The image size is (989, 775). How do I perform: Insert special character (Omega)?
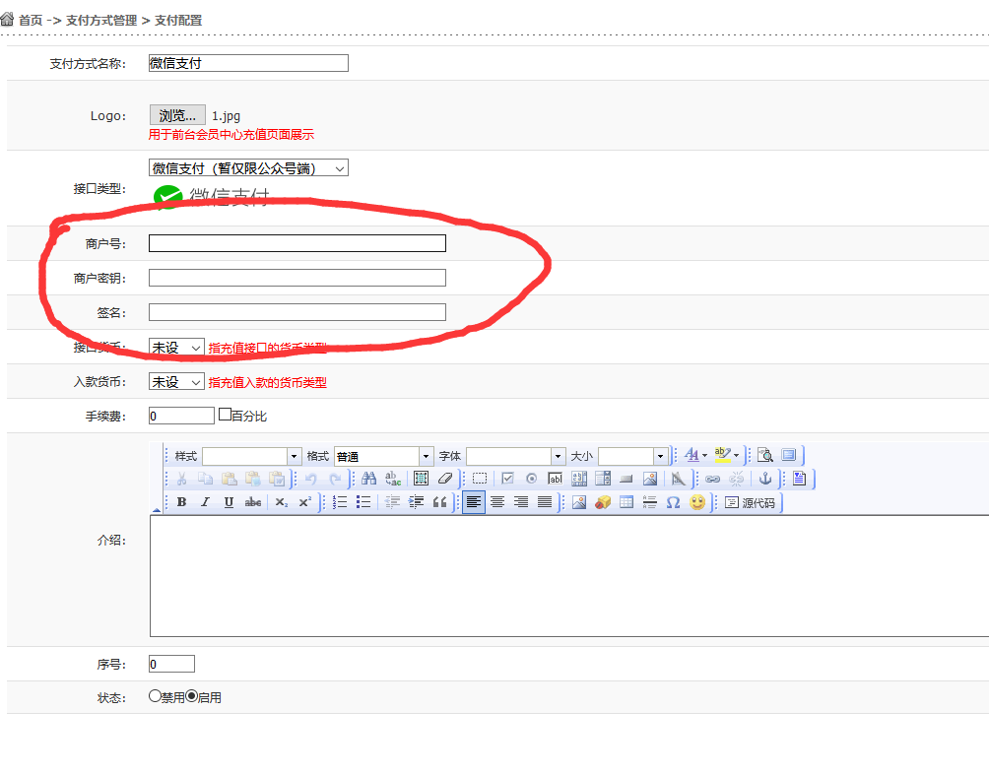click(x=674, y=502)
